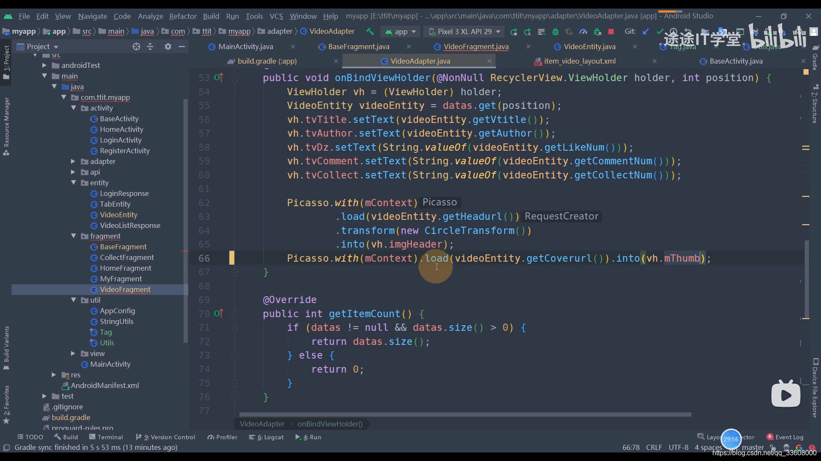Open the Device File Explorer side tab

click(815, 388)
